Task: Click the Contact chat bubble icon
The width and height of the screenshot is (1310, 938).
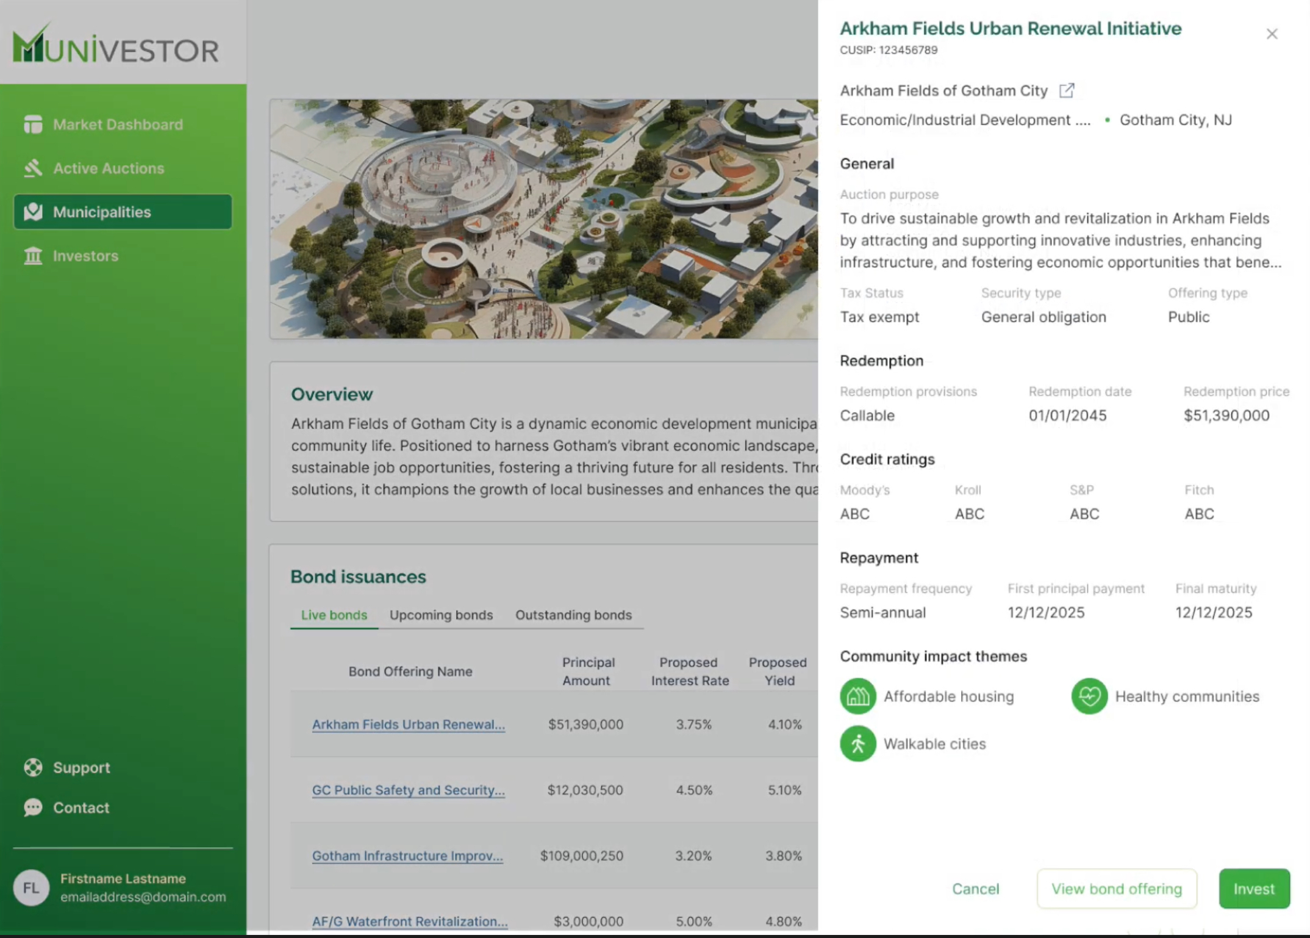Action: tap(33, 807)
